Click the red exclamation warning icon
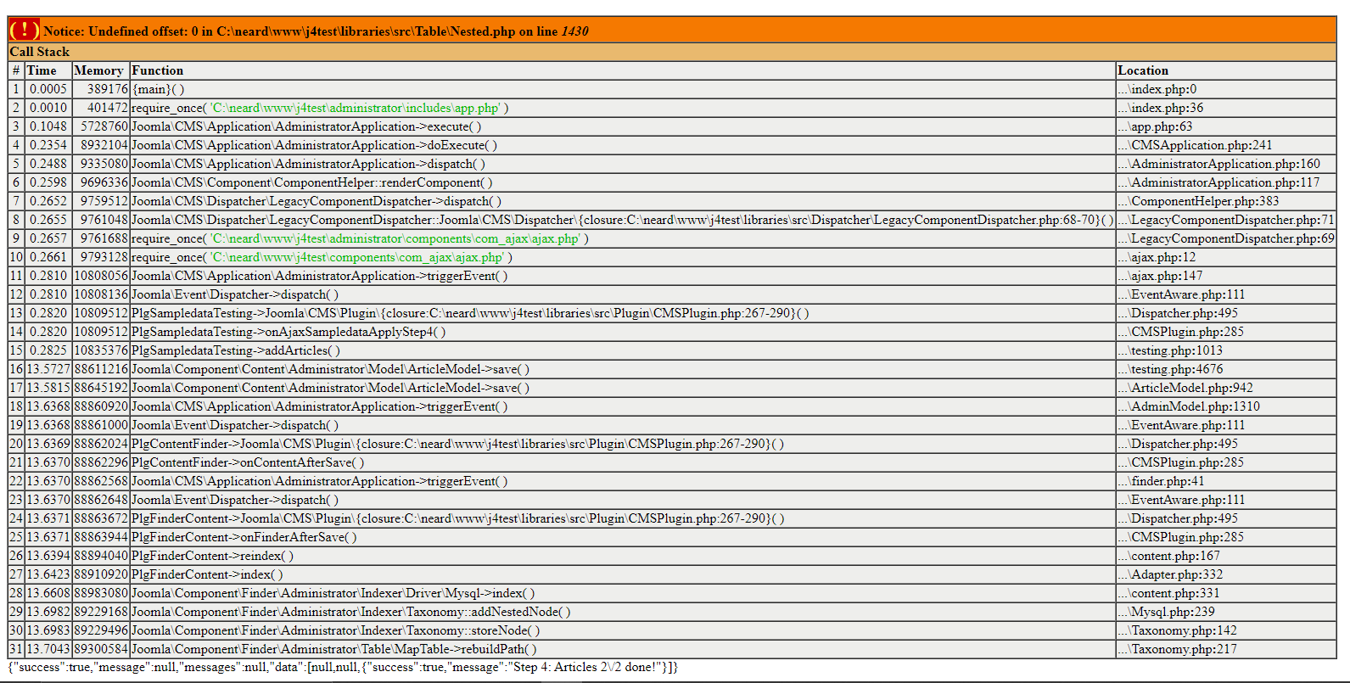 (24, 30)
